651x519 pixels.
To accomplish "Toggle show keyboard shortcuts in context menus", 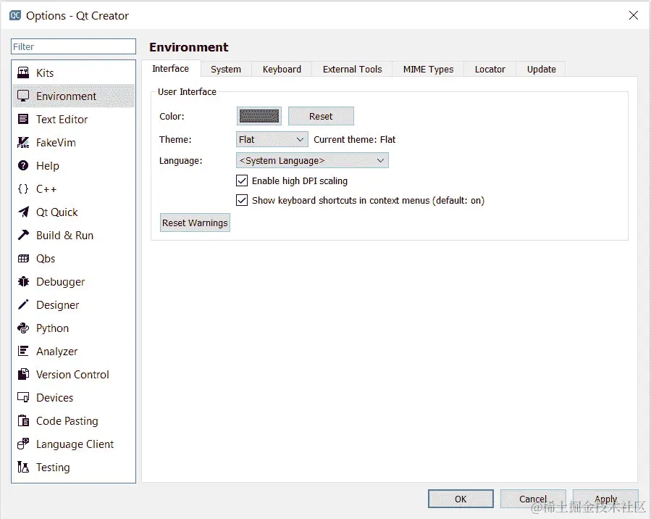I will point(242,200).
